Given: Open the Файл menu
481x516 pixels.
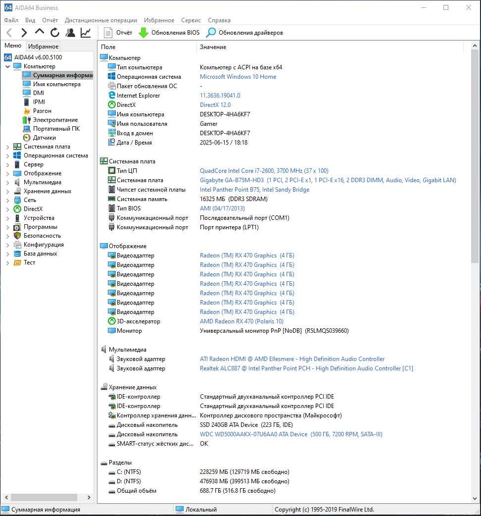Looking at the screenshot, I should click(11, 20).
